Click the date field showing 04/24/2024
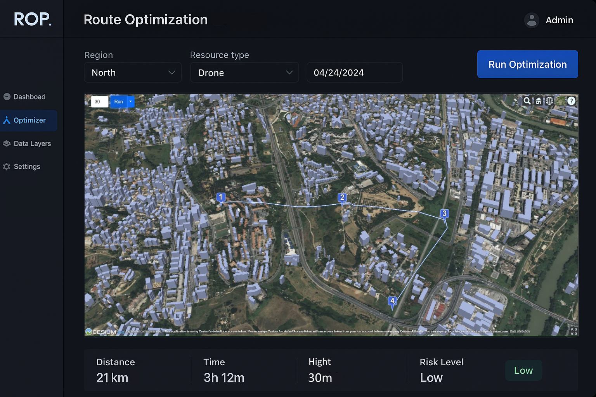Screen dimensions: 596x397 pos(354,72)
